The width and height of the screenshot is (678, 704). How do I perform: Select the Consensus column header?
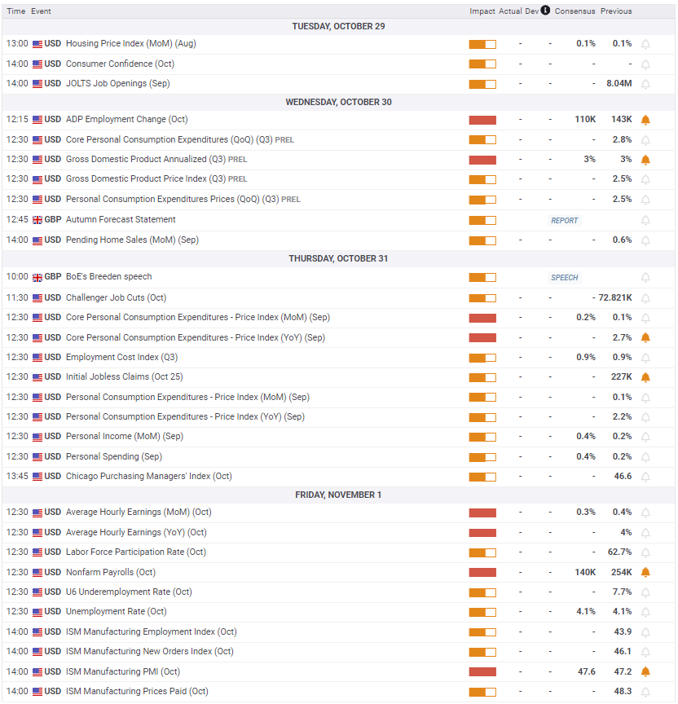575,11
